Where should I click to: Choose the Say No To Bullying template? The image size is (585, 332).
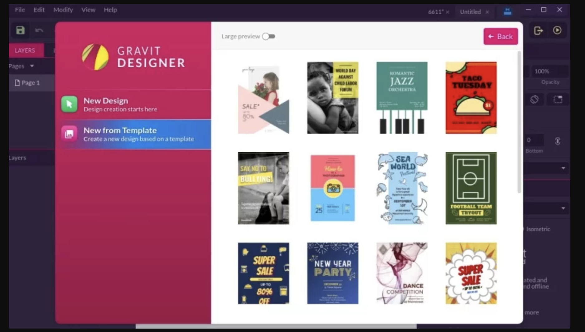pyautogui.click(x=263, y=188)
